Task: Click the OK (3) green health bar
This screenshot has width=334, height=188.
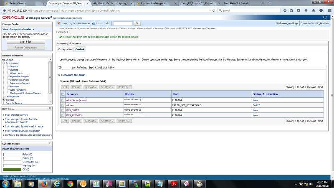Action: coord(12,170)
